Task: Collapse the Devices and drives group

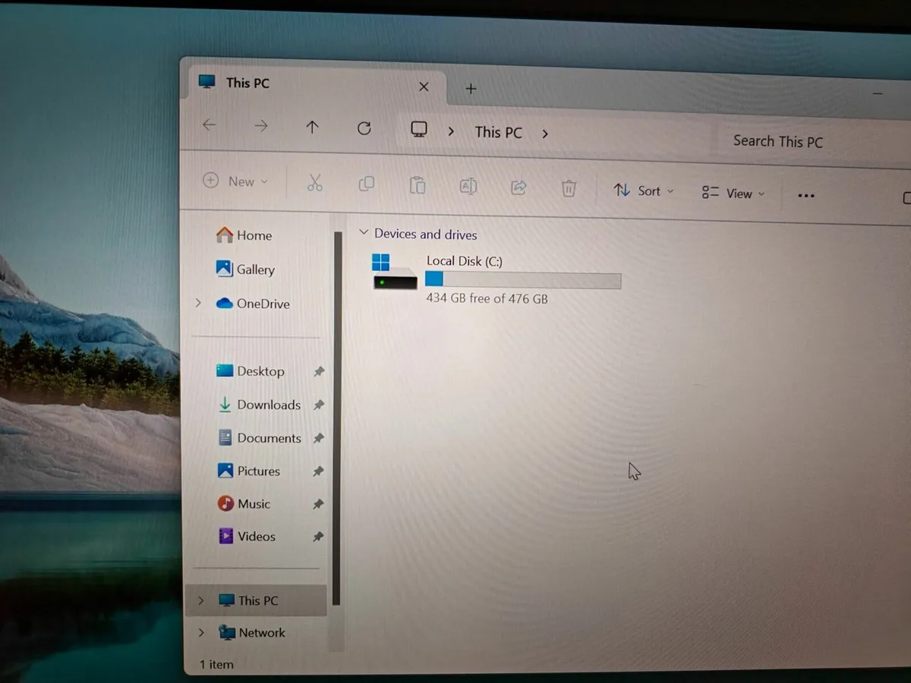Action: [x=364, y=233]
